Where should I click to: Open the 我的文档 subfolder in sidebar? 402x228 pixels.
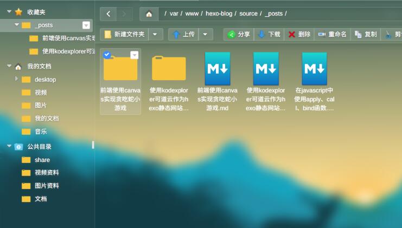[x=47, y=119]
